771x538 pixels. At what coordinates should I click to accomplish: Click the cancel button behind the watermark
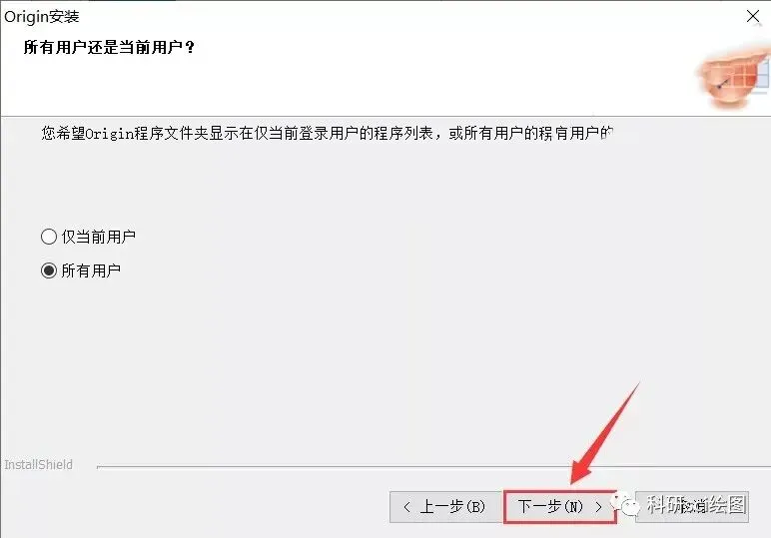point(692,506)
